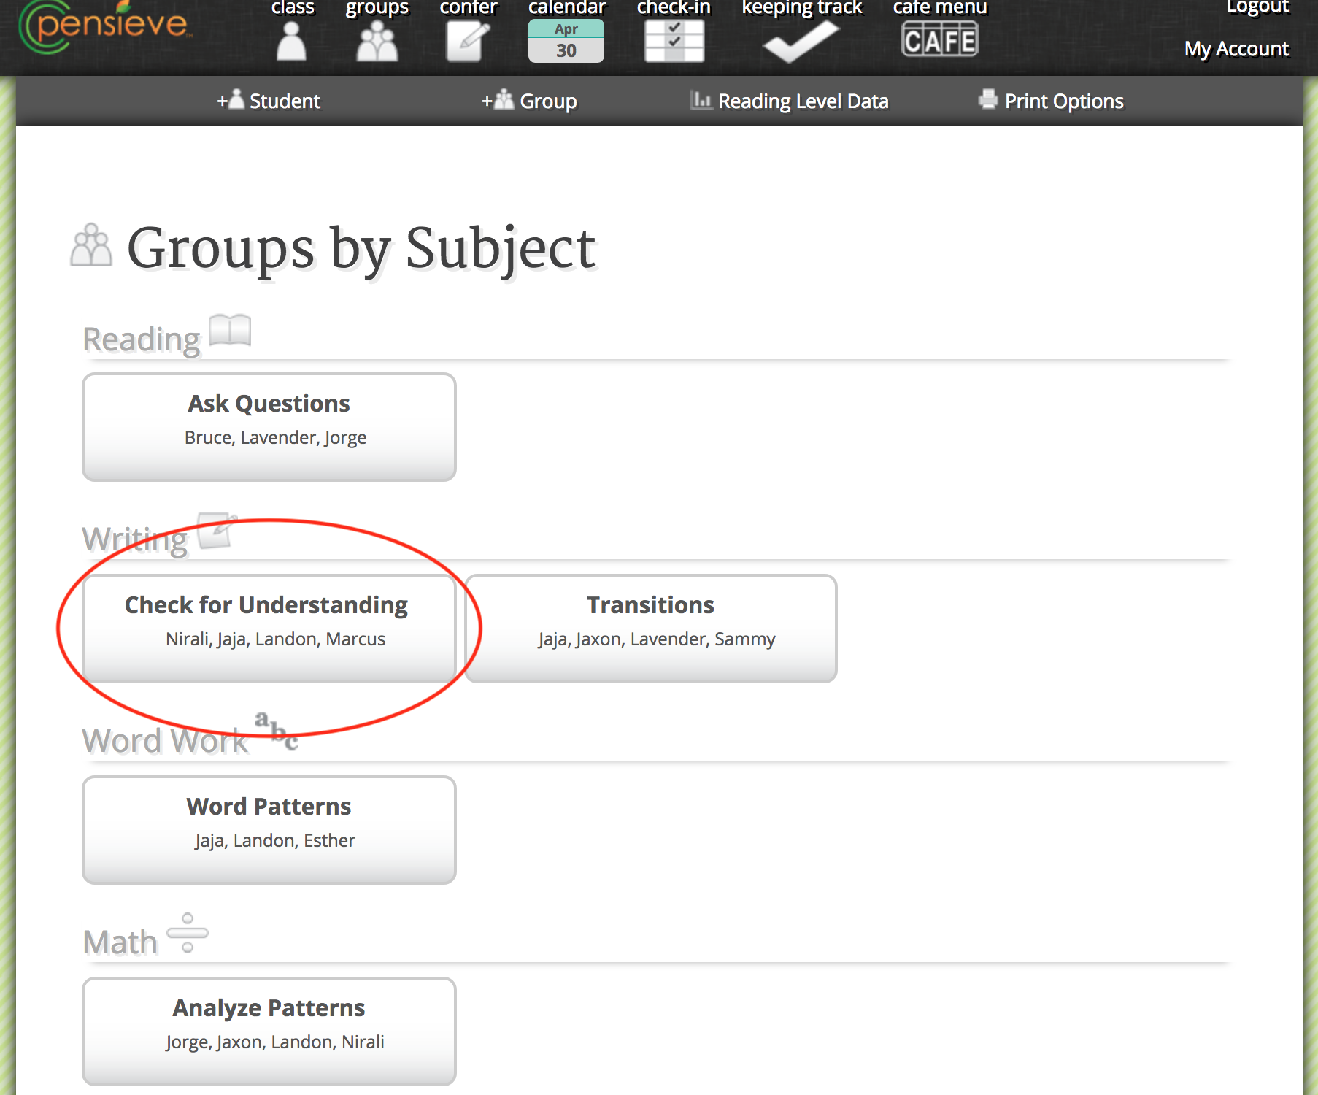This screenshot has width=1318, height=1095.
Task: Click the names Bruce, Lavender, Jorge
Action: coord(276,437)
